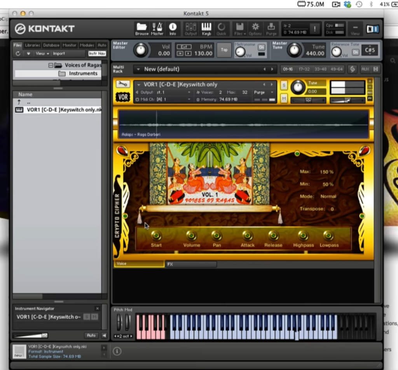Click the instrument Tune knob
Viewport: 398px width, 370px height.
coord(298,87)
